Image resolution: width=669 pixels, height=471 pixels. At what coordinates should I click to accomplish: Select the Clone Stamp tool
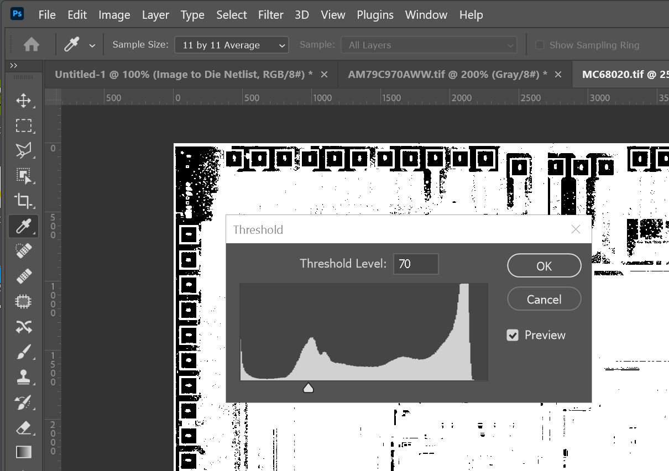[x=23, y=377]
